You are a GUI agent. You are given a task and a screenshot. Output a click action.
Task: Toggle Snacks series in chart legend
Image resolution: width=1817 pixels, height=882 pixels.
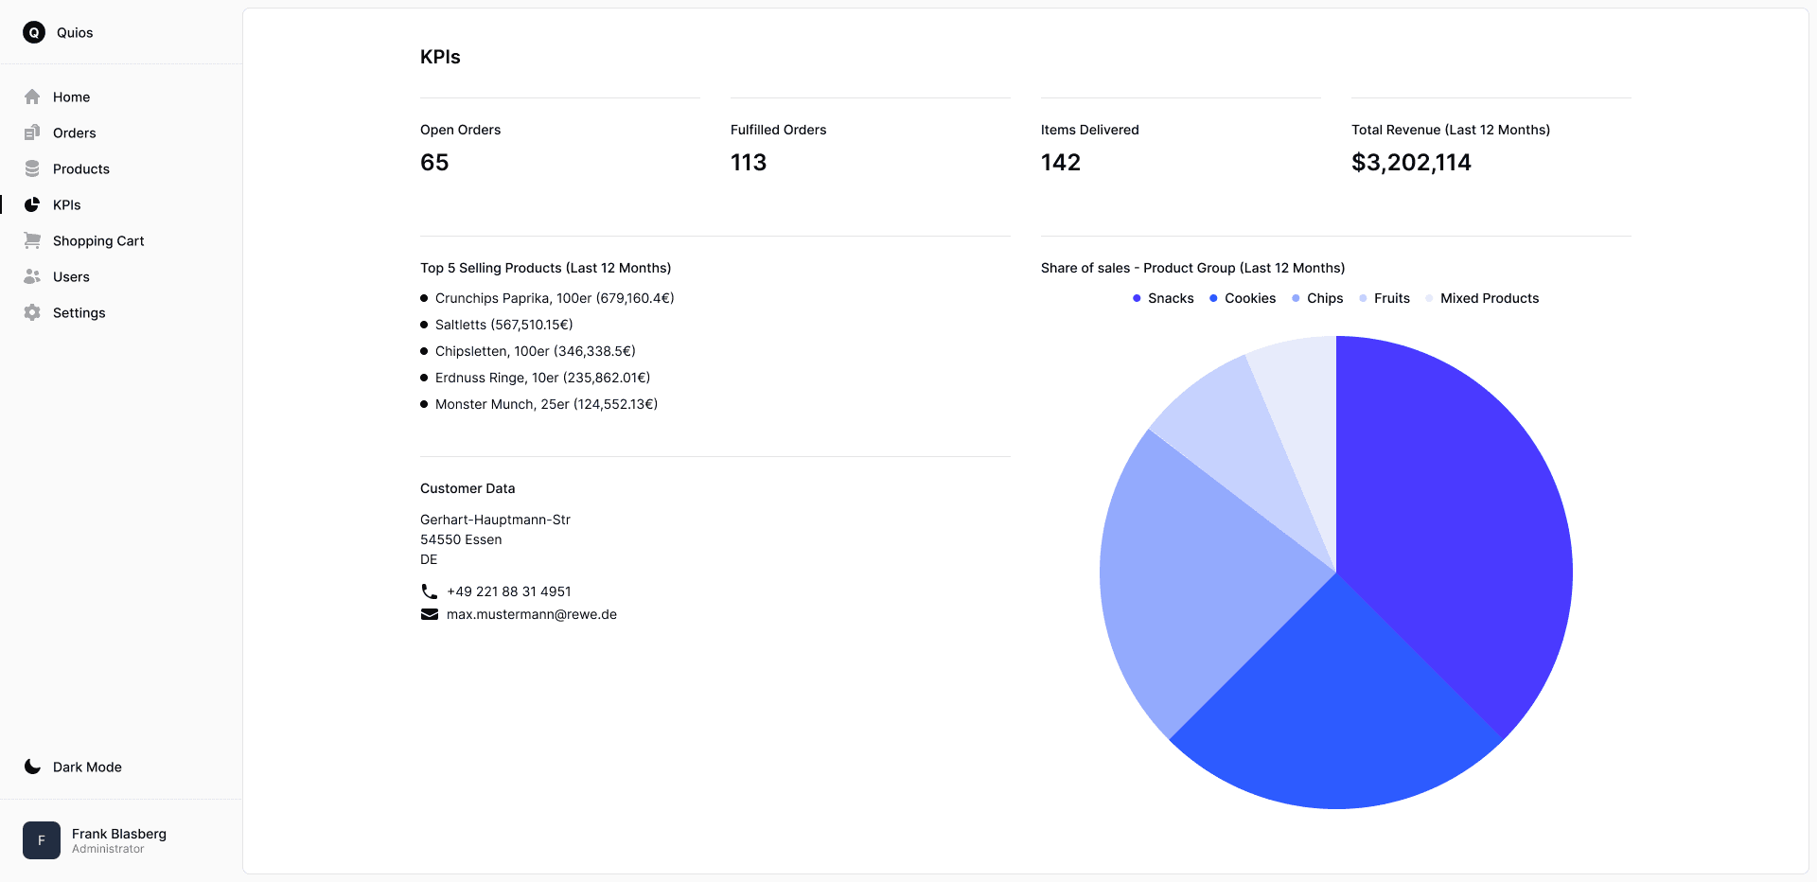click(x=1163, y=298)
